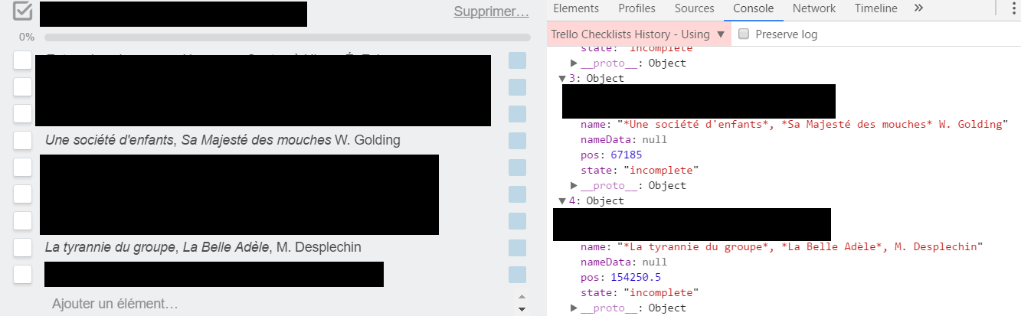
Task: Click the blue square on the Une société d'enfants row
Action: click(517, 141)
